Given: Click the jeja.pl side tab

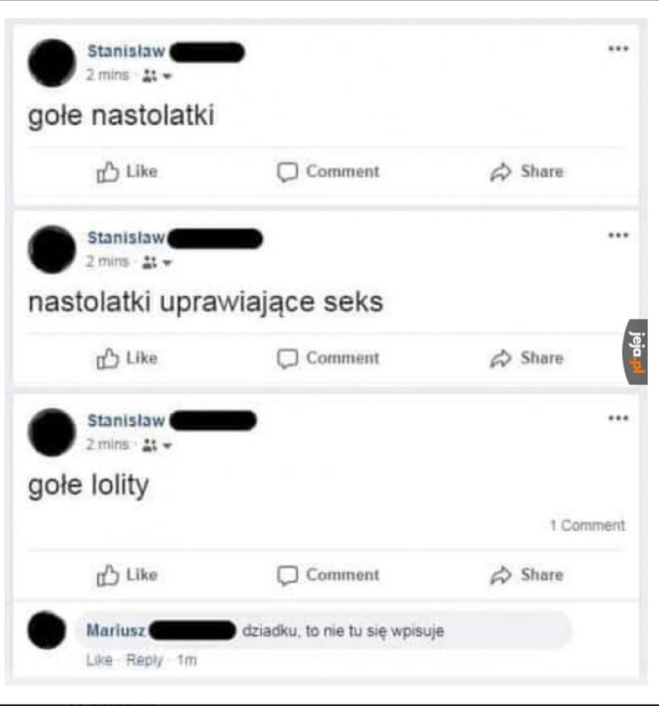Looking at the screenshot, I should [x=636, y=352].
